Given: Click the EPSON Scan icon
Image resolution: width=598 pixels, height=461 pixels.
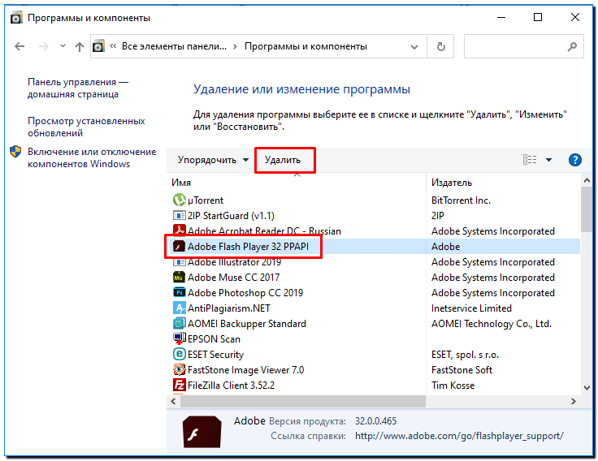Looking at the screenshot, I should coord(180,338).
